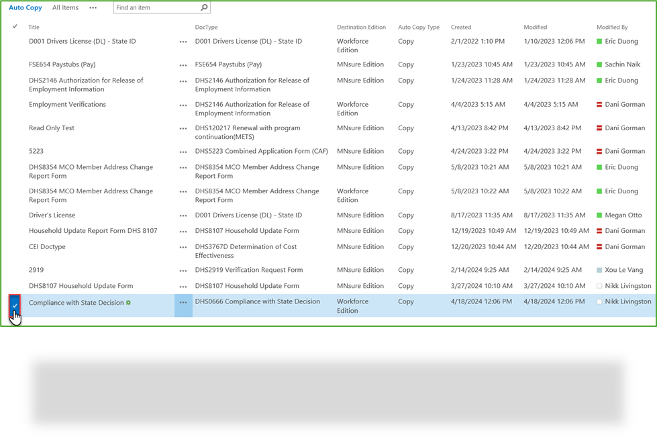Screen dimensions: 657x441
Task: Open the views ellipsis menu beside All Items
Action: (x=93, y=7)
